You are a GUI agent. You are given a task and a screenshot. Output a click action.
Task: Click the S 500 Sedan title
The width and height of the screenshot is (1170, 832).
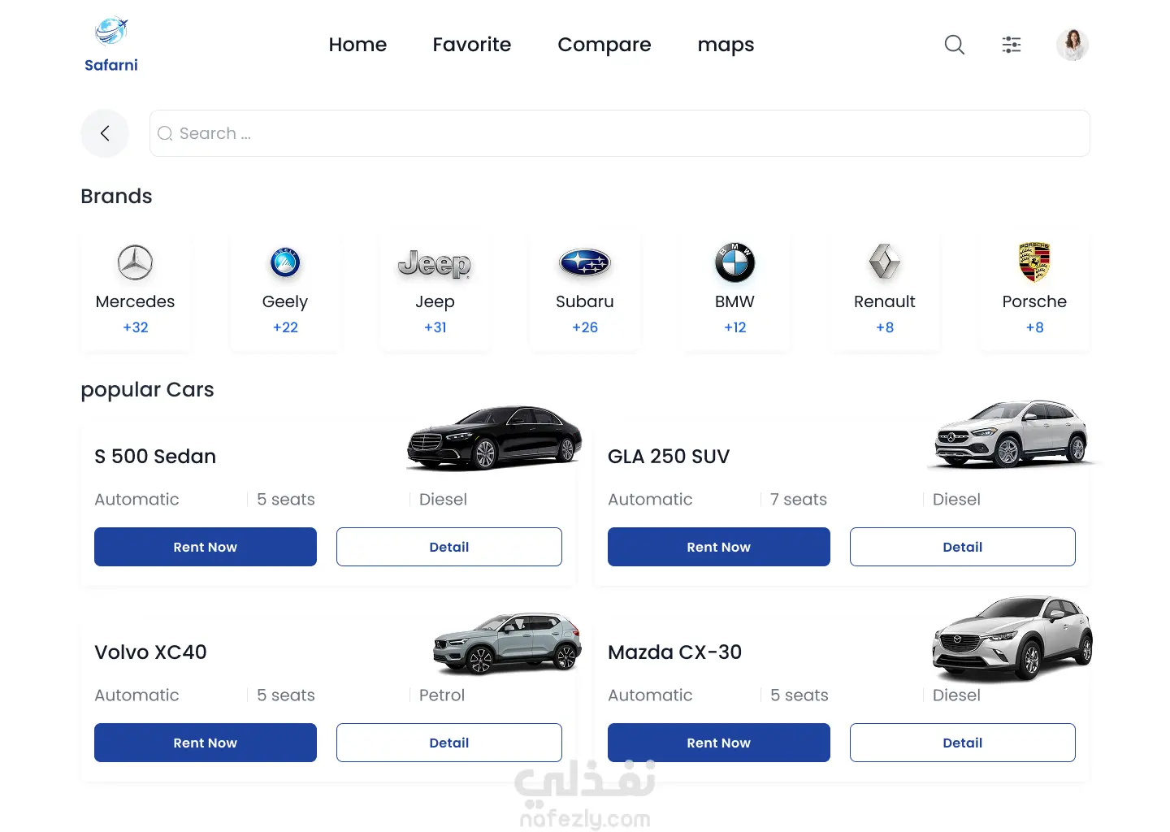155,457
